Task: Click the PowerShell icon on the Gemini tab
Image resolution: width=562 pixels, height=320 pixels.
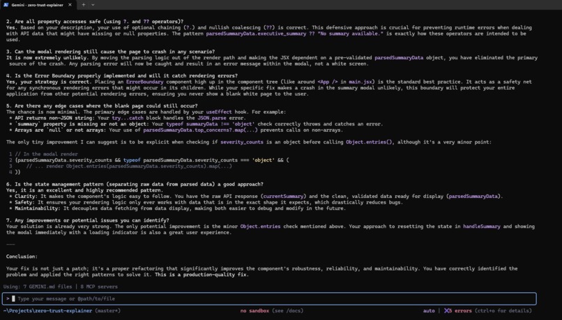Action: pyautogui.click(x=6, y=5)
